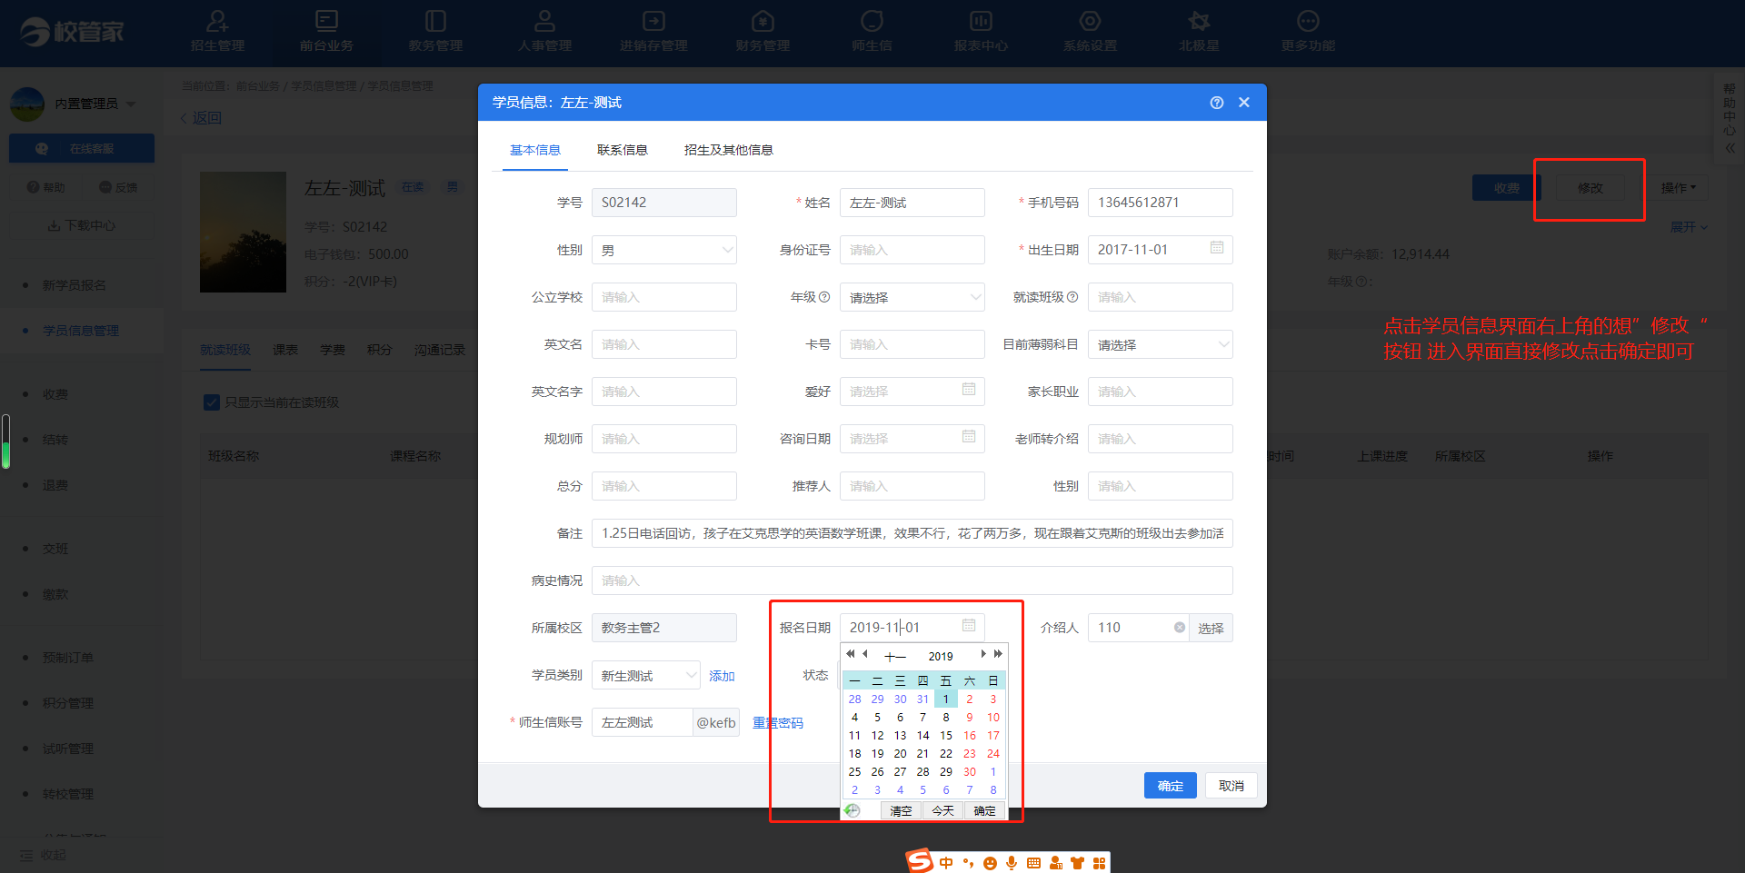Viewport: 1745px width, 873px height.
Task: Expand the 操作 dropdown on student page
Action: (1679, 188)
